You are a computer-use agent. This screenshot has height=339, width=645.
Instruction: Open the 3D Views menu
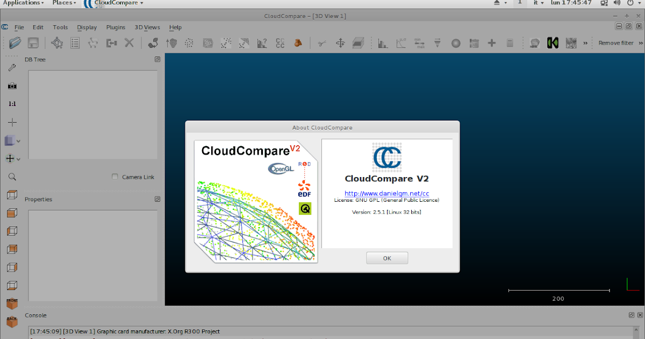(x=147, y=27)
